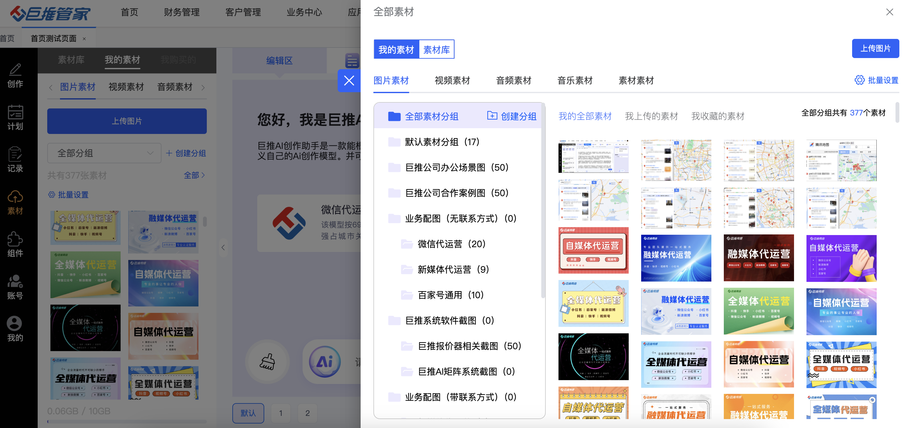907x428 pixels.
Task: Filter by 我上传的素材
Action: pos(651,116)
